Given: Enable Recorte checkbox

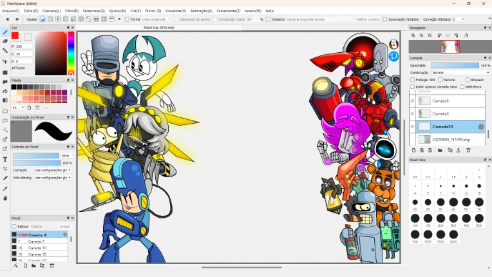Looking at the screenshot, I should (440, 80).
